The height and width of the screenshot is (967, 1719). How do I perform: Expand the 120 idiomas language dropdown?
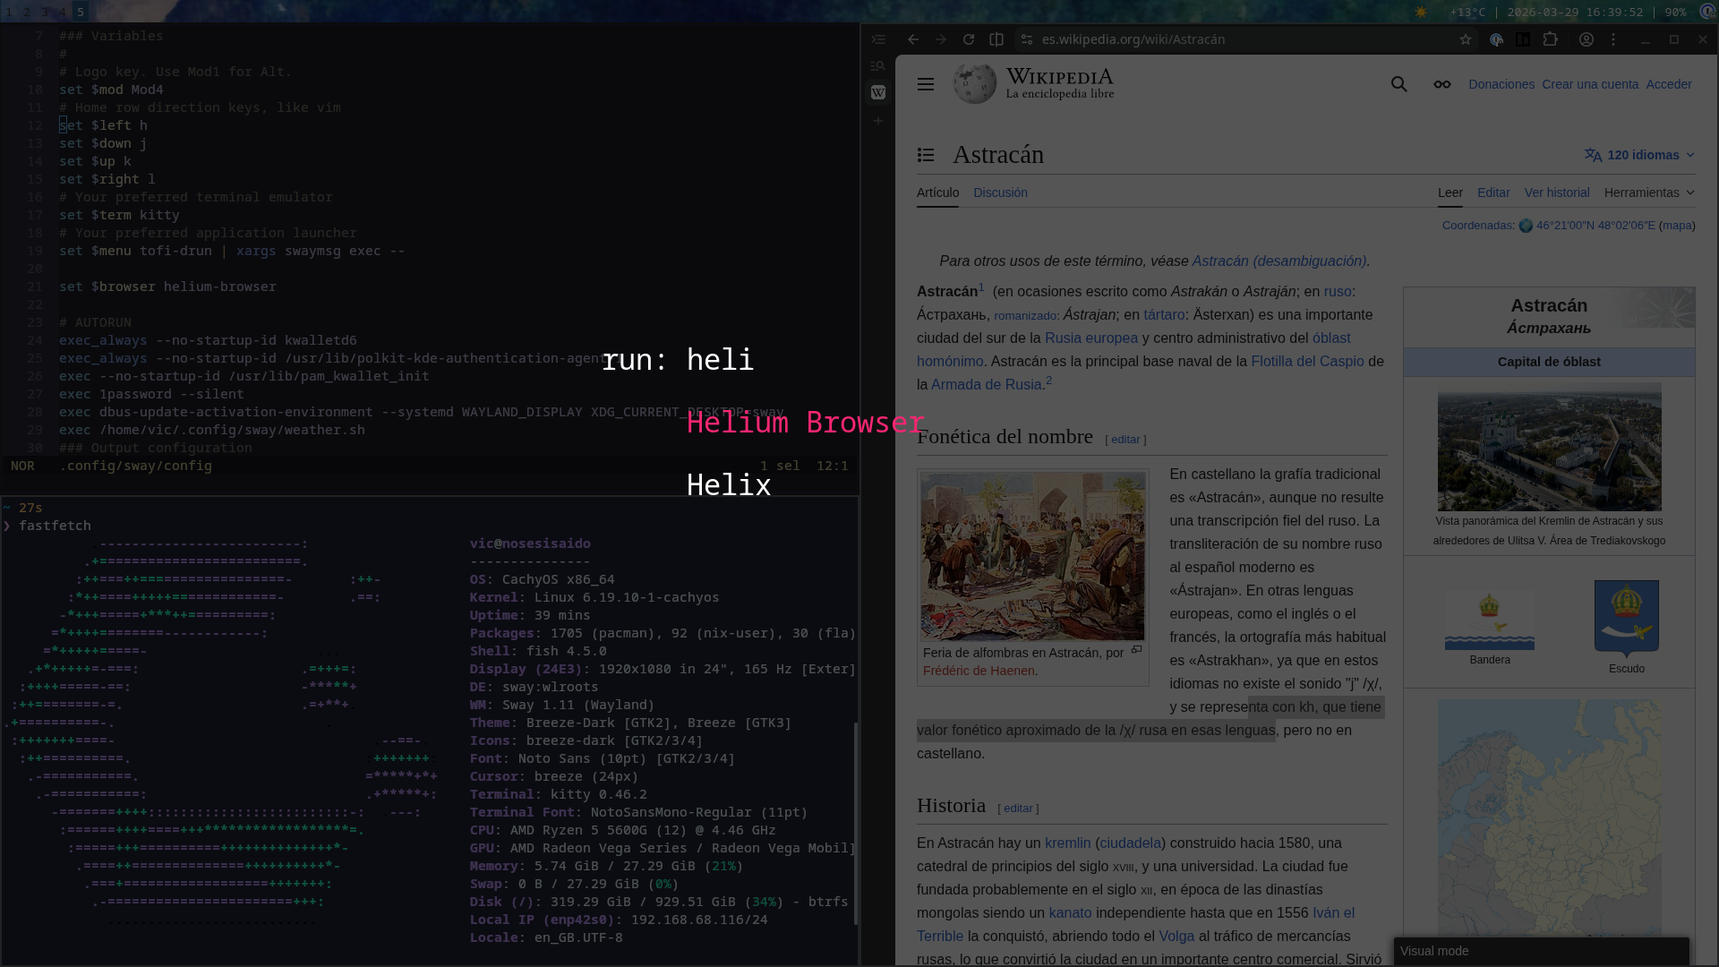click(x=1639, y=155)
